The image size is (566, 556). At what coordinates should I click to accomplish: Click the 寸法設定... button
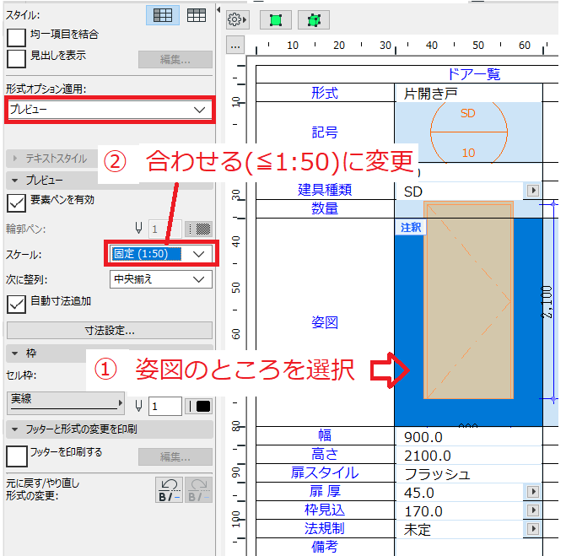[110, 330]
